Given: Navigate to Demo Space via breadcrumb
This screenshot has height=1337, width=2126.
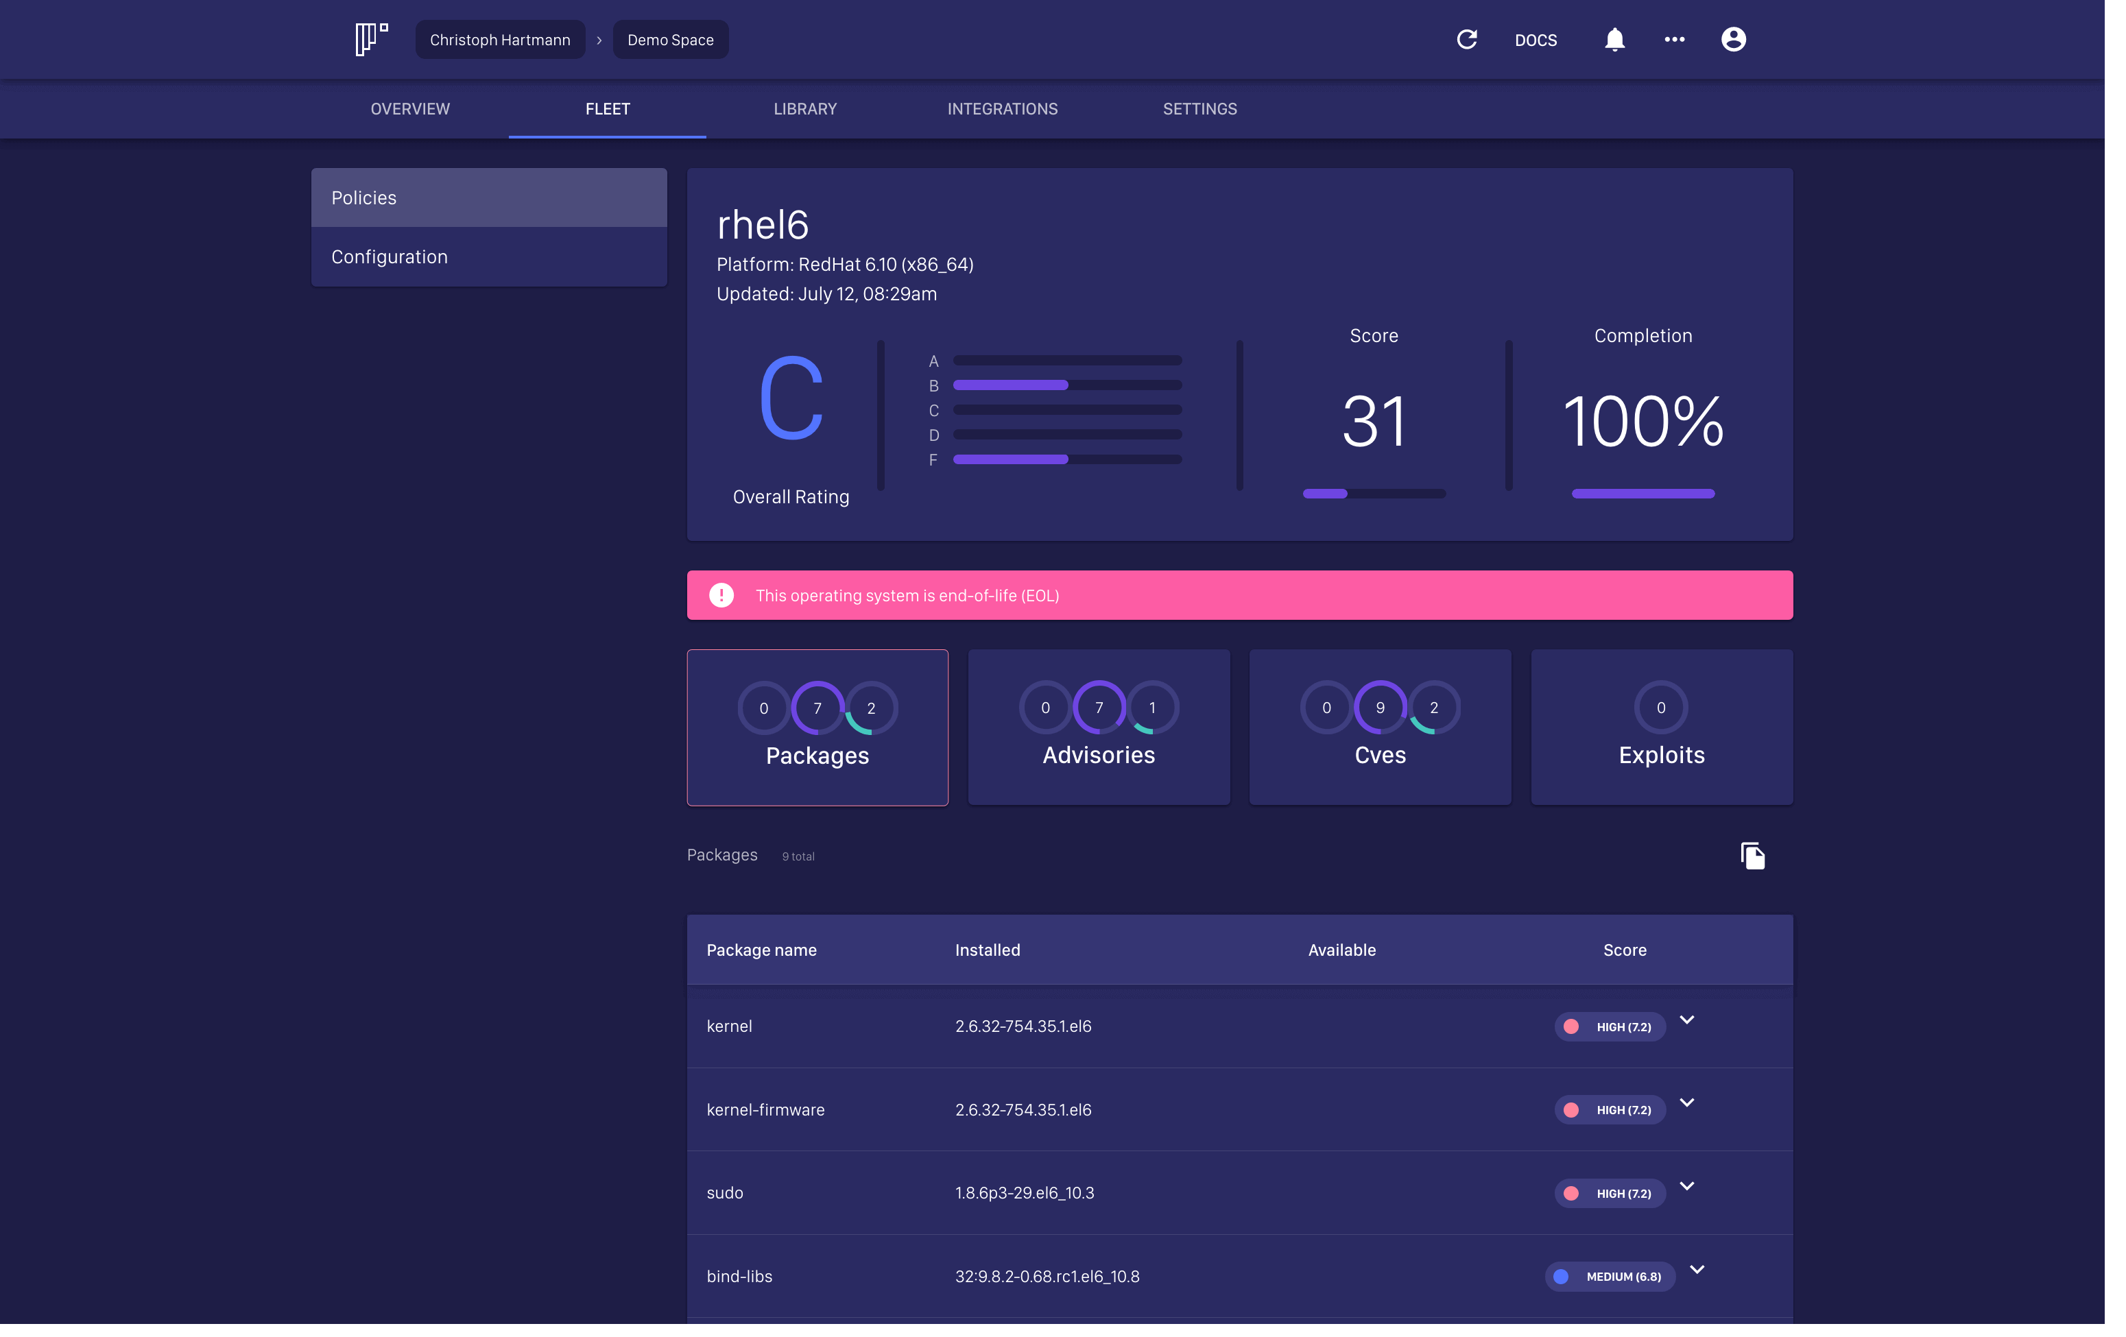Looking at the screenshot, I should (x=670, y=40).
